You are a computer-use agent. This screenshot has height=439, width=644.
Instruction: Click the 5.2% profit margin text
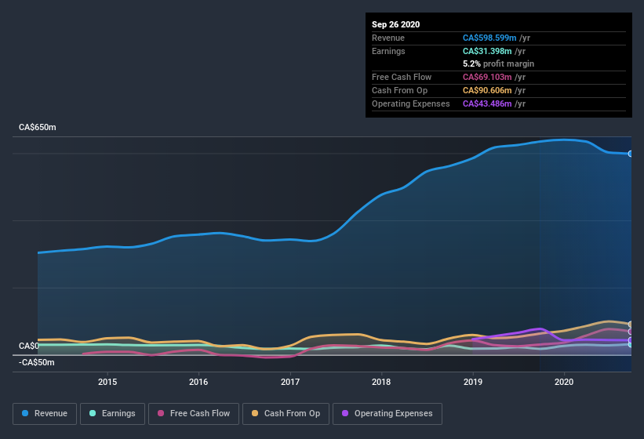[x=499, y=64]
